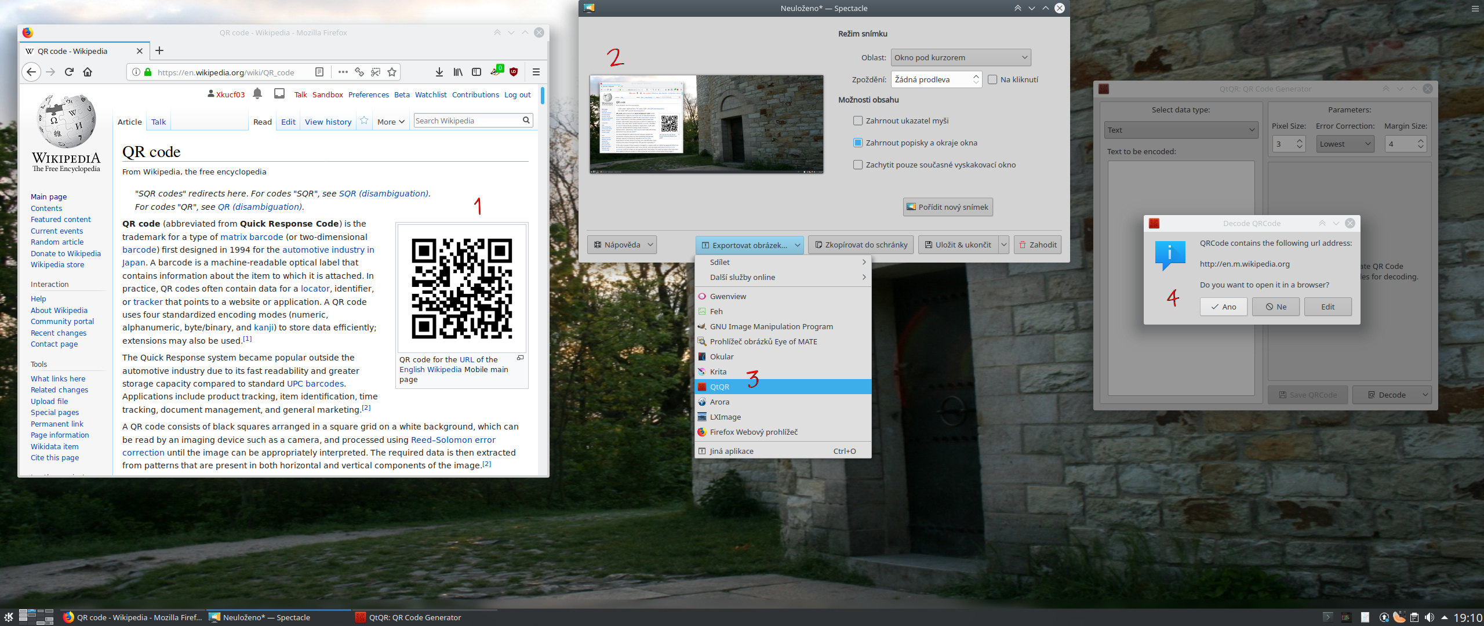Open Firefox downloads arrow icon
This screenshot has height=626, width=1484.
439,72
